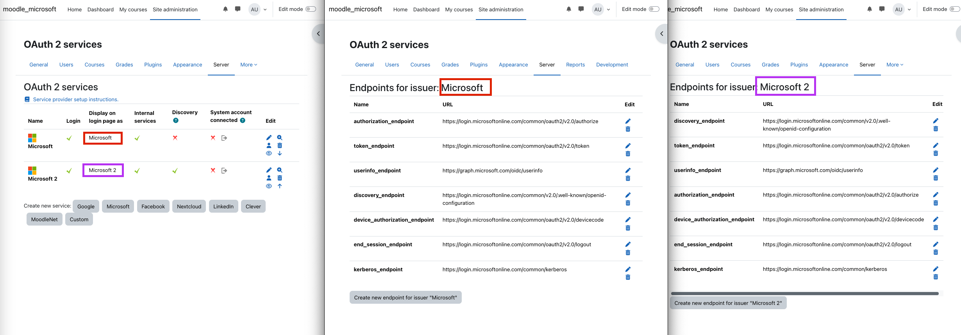Open AU user menu in middle window
The image size is (961, 335).
pyautogui.click(x=601, y=9)
